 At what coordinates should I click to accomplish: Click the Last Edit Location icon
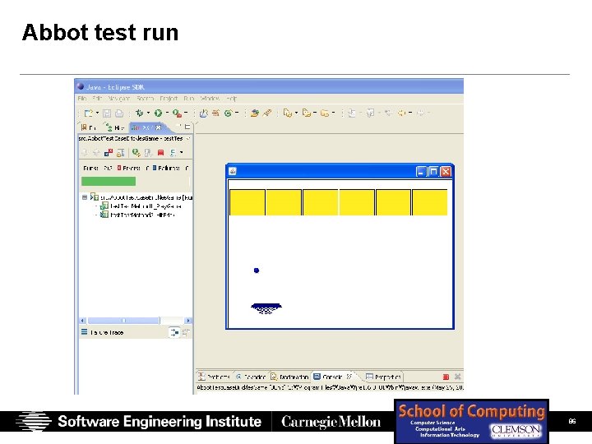(388, 113)
